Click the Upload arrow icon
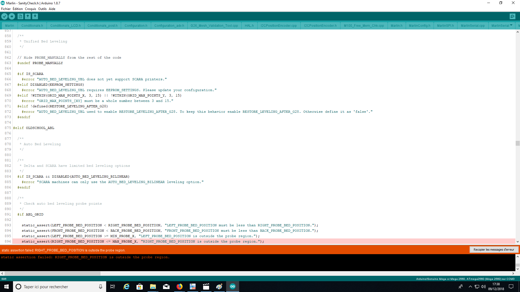Viewport: 520px width, 292px height. [12, 16]
